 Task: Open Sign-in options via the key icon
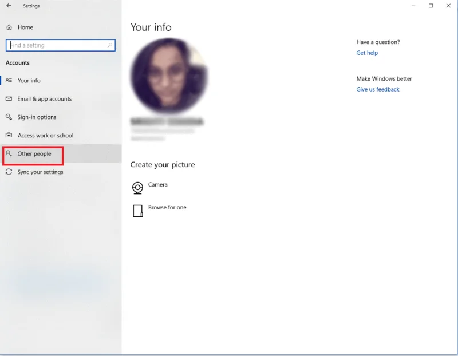click(x=9, y=117)
